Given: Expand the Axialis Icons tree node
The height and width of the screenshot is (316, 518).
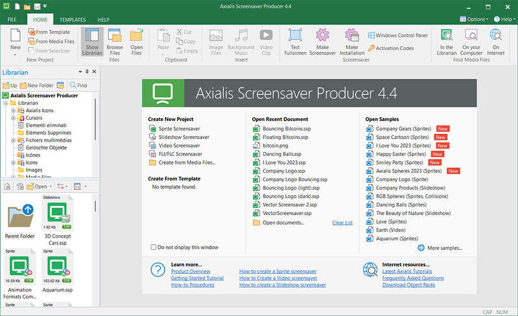Looking at the screenshot, I should 13,111.
